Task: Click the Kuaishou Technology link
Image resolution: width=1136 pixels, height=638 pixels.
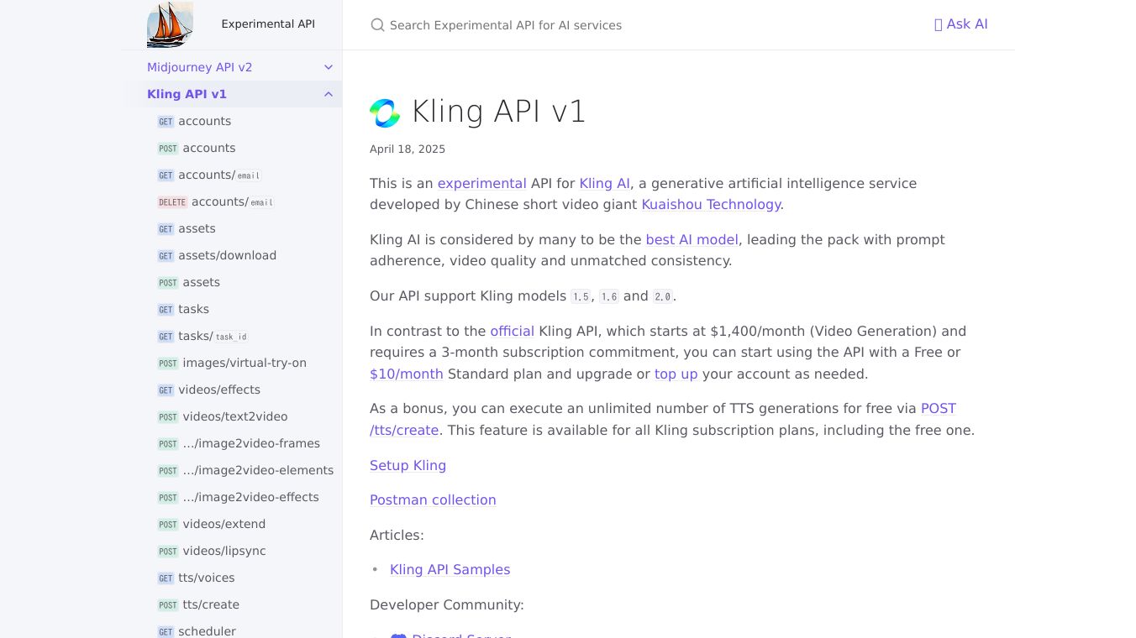Action: coord(711,204)
